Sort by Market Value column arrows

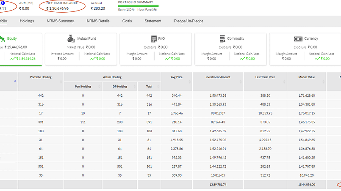tap(323, 82)
